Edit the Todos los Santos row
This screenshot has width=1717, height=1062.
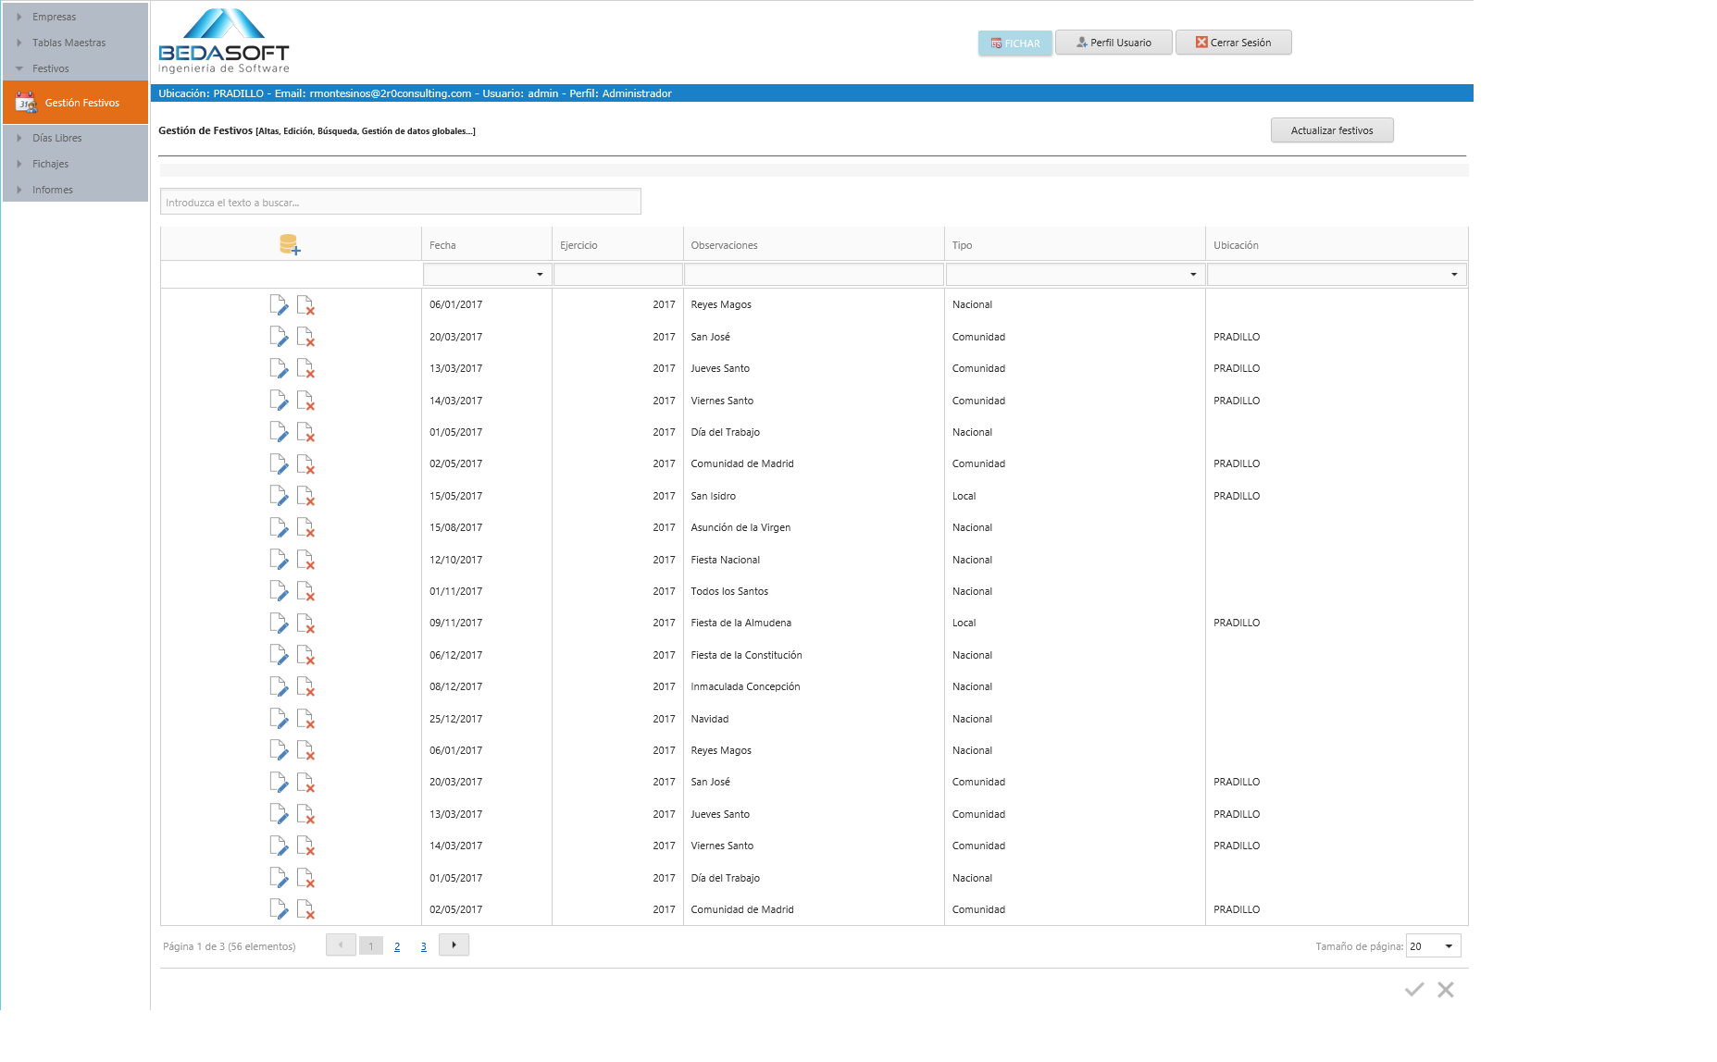(279, 591)
